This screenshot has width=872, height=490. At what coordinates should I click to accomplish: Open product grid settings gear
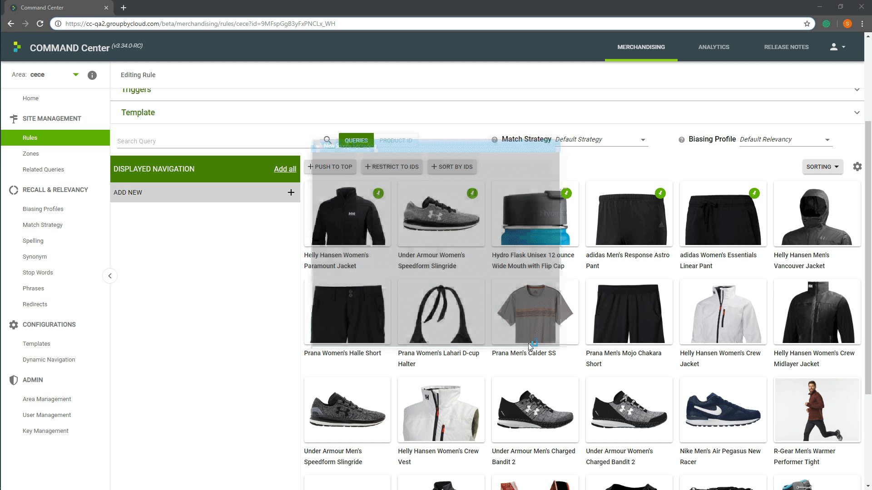pyautogui.click(x=857, y=167)
